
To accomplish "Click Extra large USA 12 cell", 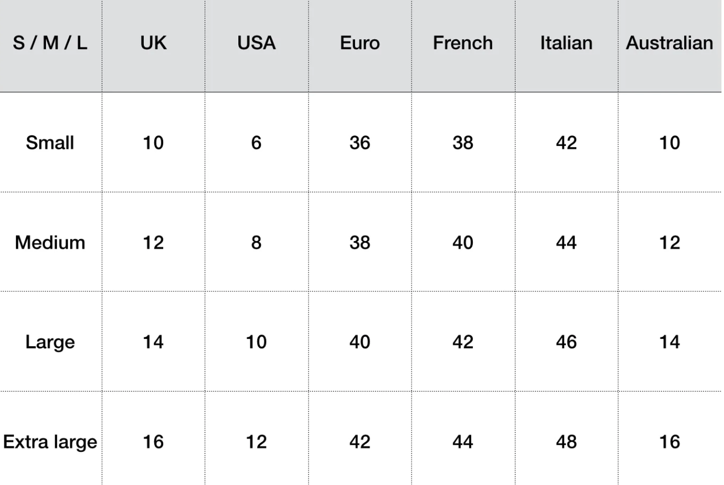I will tap(257, 442).
